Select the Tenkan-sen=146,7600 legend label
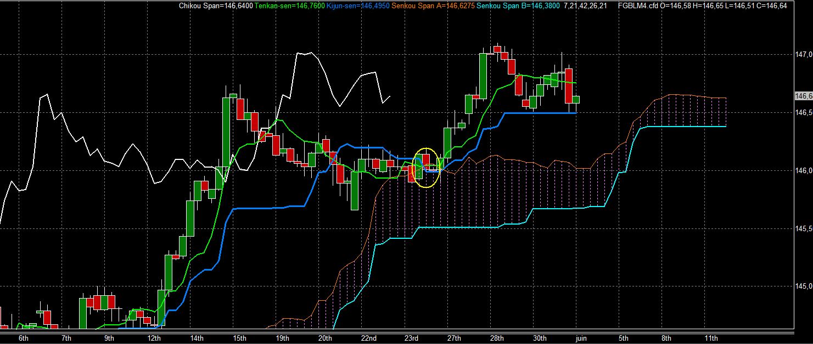Screen dimensions: 813x344 click(289, 5)
